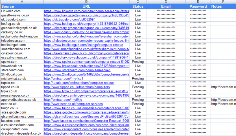Open the 2findlocal.com link

click(87, 74)
